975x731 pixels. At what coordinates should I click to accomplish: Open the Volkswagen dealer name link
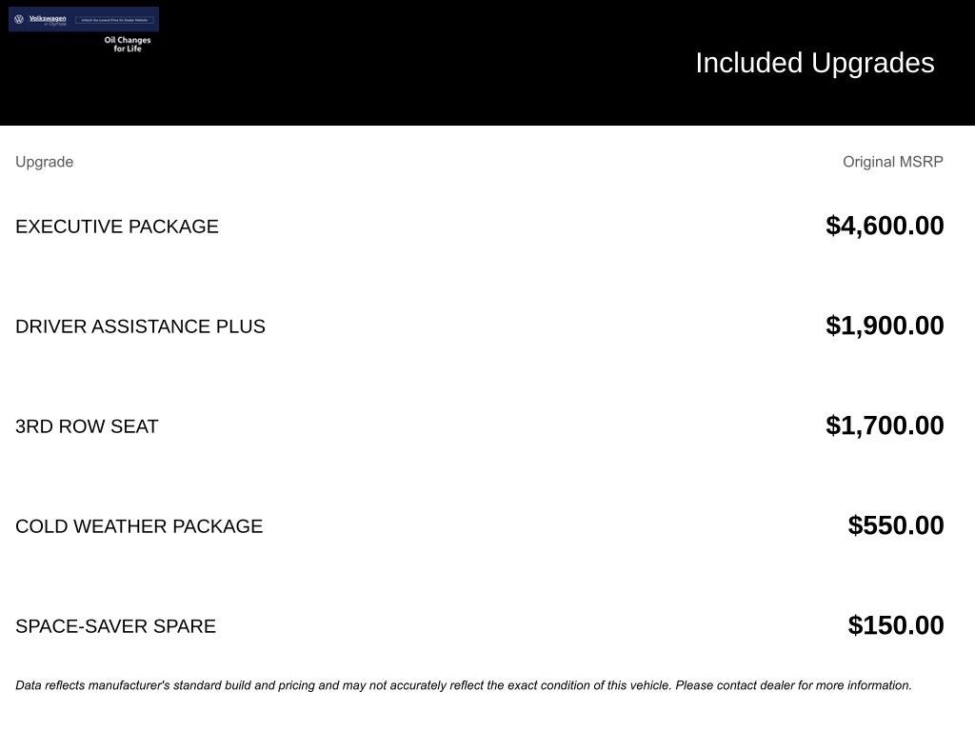pos(48,17)
